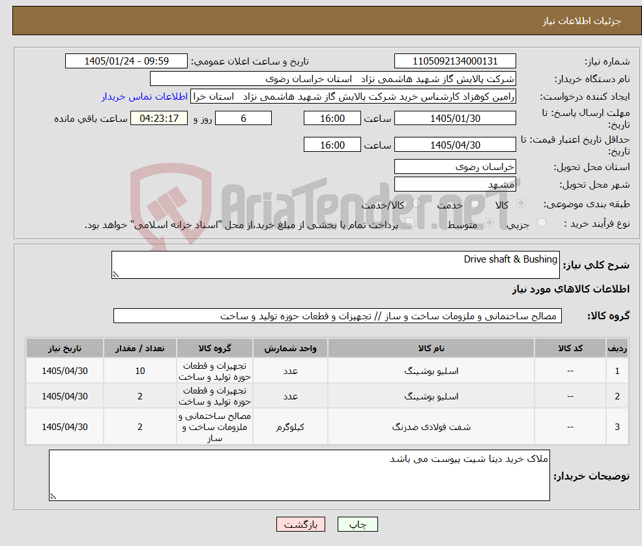Image resolution: width=642 pixels, height=546 pixels.
Task: Click response deadline time 16:00 field
Action: [x=332, y=119]
